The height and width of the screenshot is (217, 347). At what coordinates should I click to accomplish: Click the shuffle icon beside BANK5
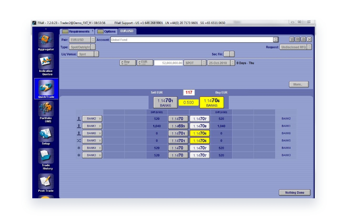(79, 141)
